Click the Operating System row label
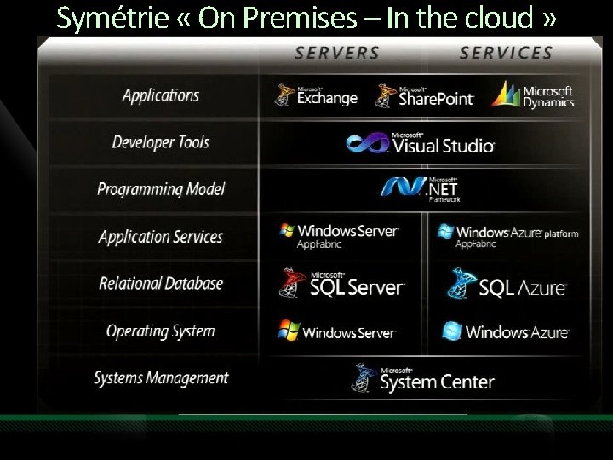 (x=161, y=331)
